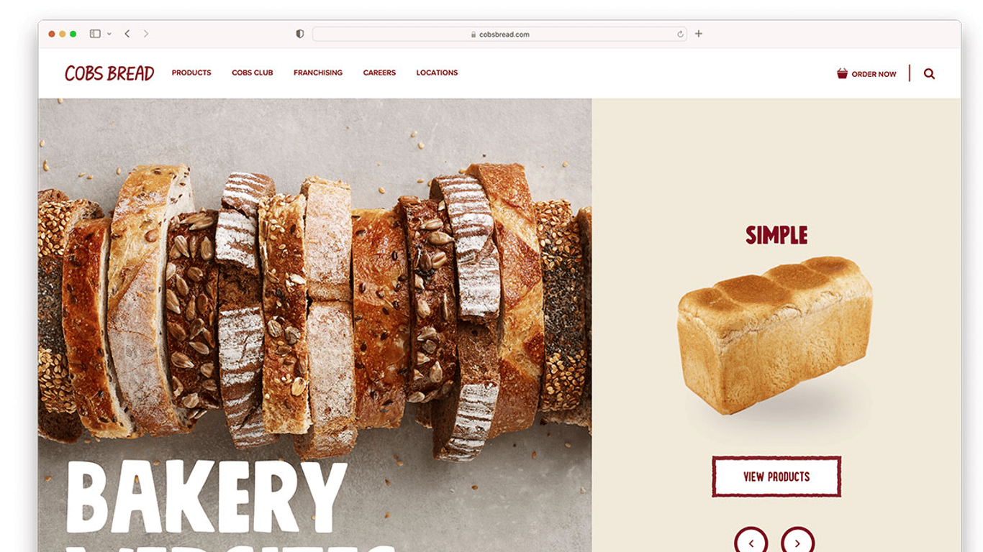Advance to next product carousel slide
The width and height of the screenshot is (983, 552).
click(797, 543)
